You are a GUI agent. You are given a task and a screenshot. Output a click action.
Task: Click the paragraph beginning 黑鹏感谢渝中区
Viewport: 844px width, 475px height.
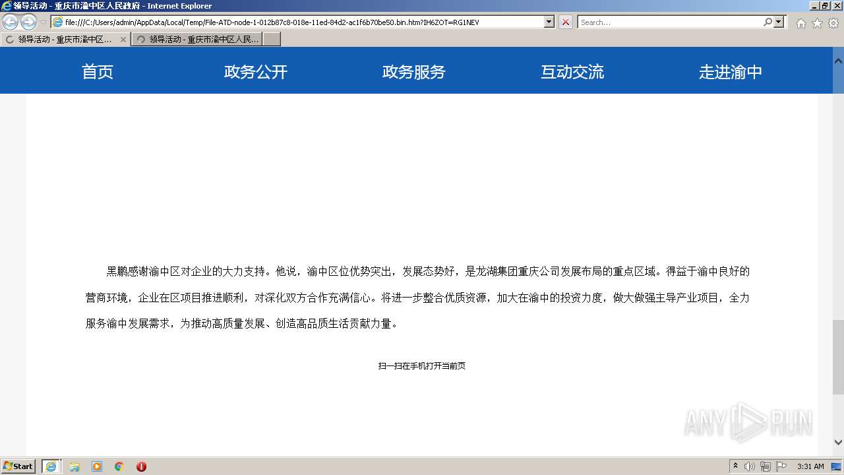point(417,298)
